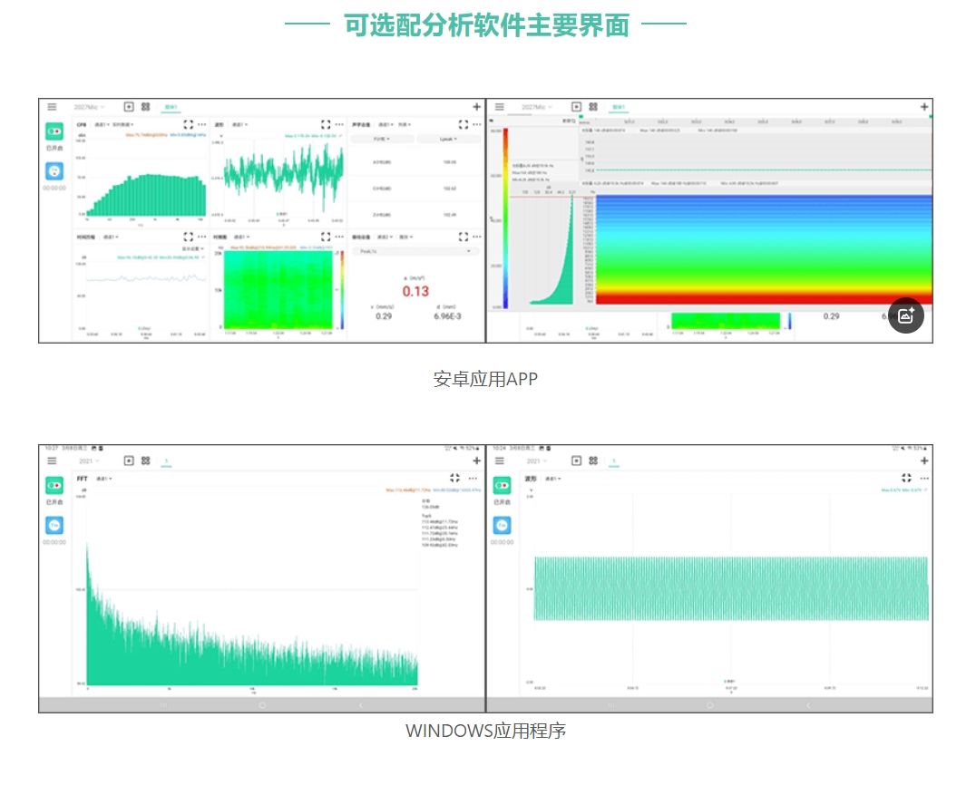Expand the Peak dropdown in vibration panel
The height and width of the screenshot is (785, 976).
click(x=415, y=251)
